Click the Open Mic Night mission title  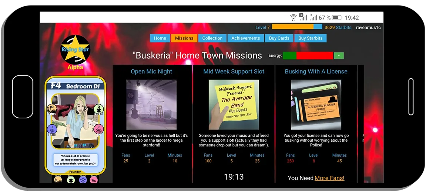coord(151,72)
